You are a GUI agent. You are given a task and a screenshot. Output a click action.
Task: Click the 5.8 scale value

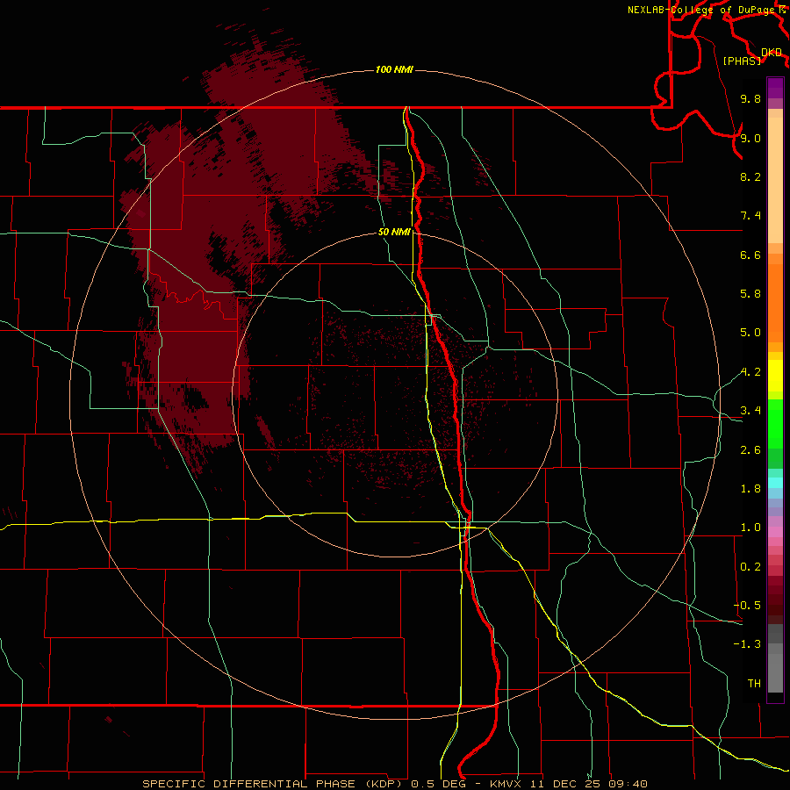(750, 294)
